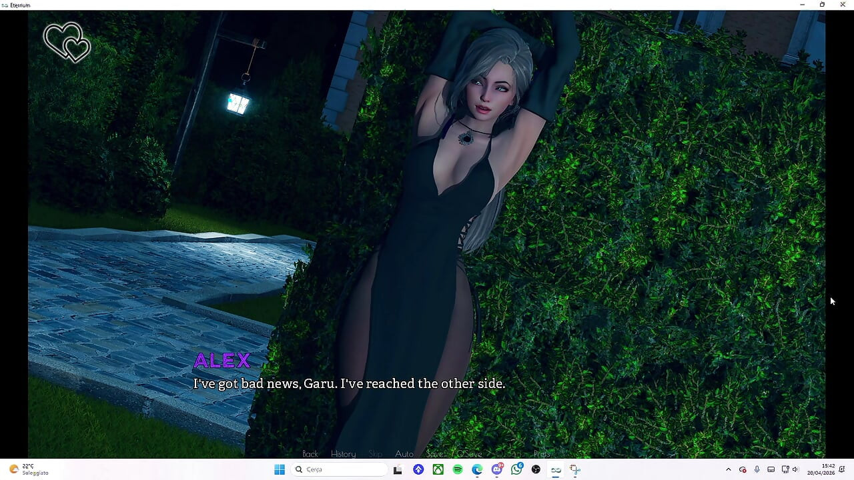Click the double hearts icon in game

click(67, 43)
